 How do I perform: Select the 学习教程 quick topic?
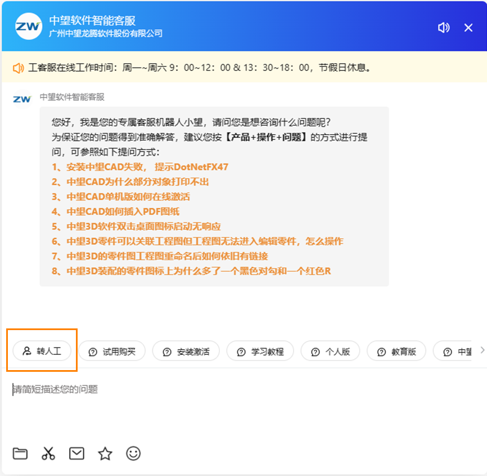260,352
